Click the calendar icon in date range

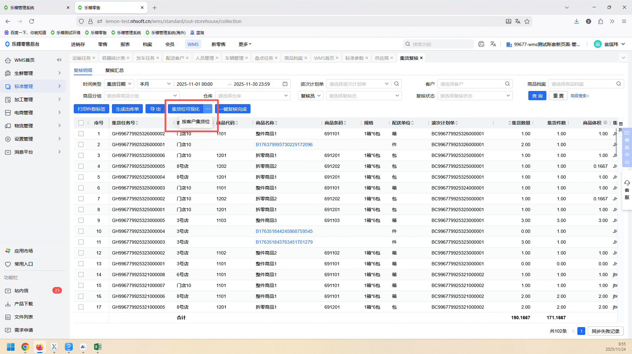tap(285, 84)
